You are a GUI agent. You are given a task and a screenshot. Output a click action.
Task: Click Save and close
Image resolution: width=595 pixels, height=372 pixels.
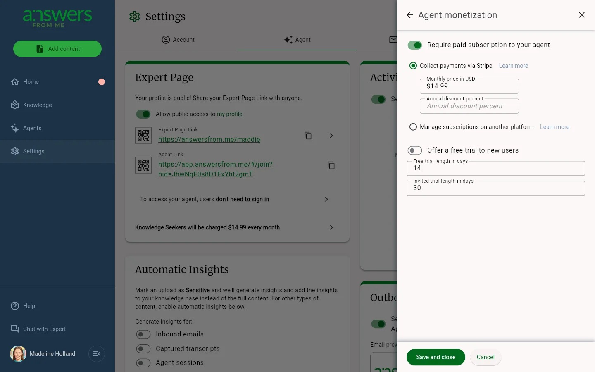[436, 357]
